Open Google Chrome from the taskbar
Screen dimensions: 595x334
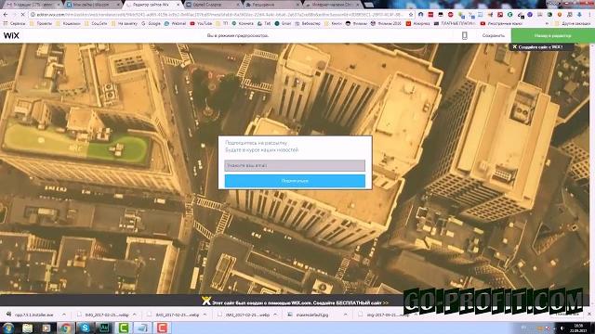[66, 328]
